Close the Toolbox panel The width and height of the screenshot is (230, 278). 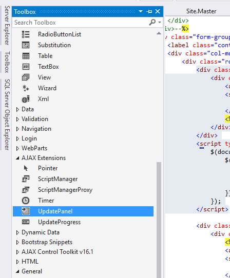158,11
